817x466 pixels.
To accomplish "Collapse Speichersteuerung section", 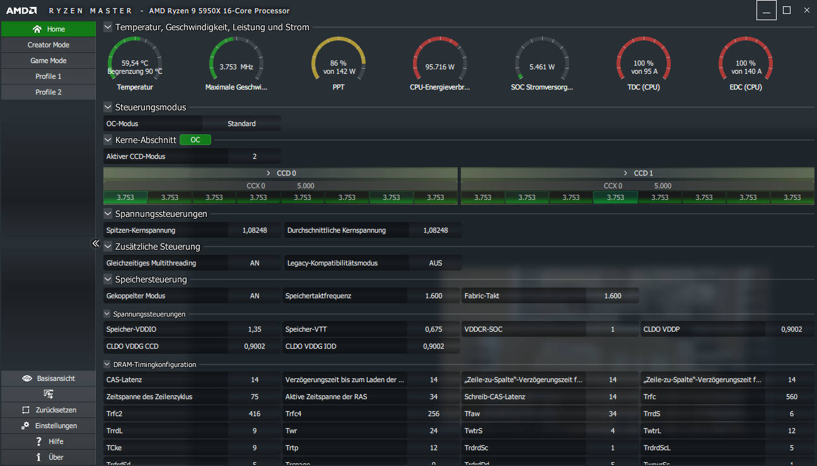I will 108,279.
